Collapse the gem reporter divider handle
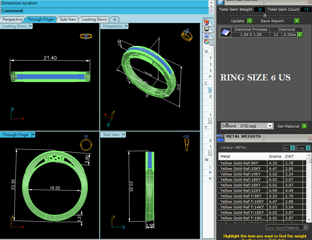312x240 pixels. click(x=265, y=15)
